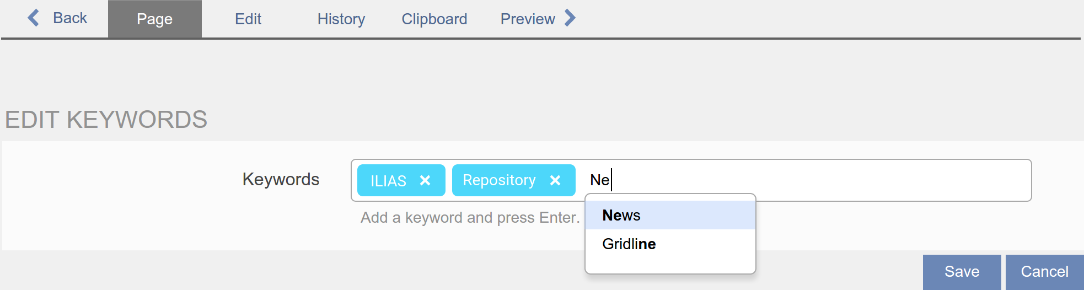This screenshot has height=290, width=1084.
Task: Click the left chevron beside Back
Action: pos(33,18)
